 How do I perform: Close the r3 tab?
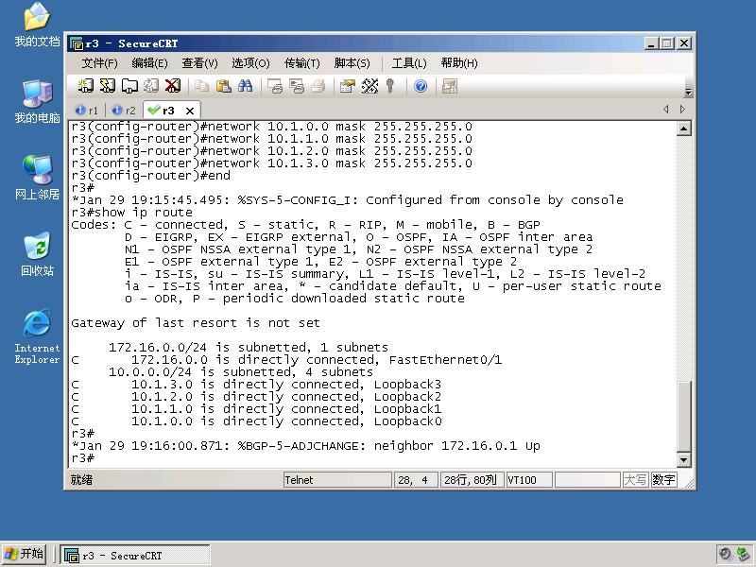pos(190,111)
